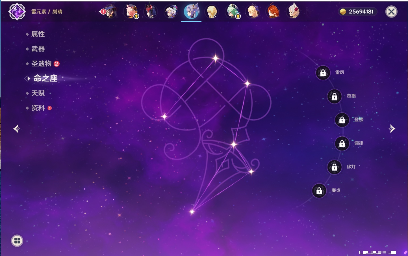Image resolution: width=408 pixels, height=256 pixels.
Task: Select the white-haired character with red flower
Action: [293, 12]
